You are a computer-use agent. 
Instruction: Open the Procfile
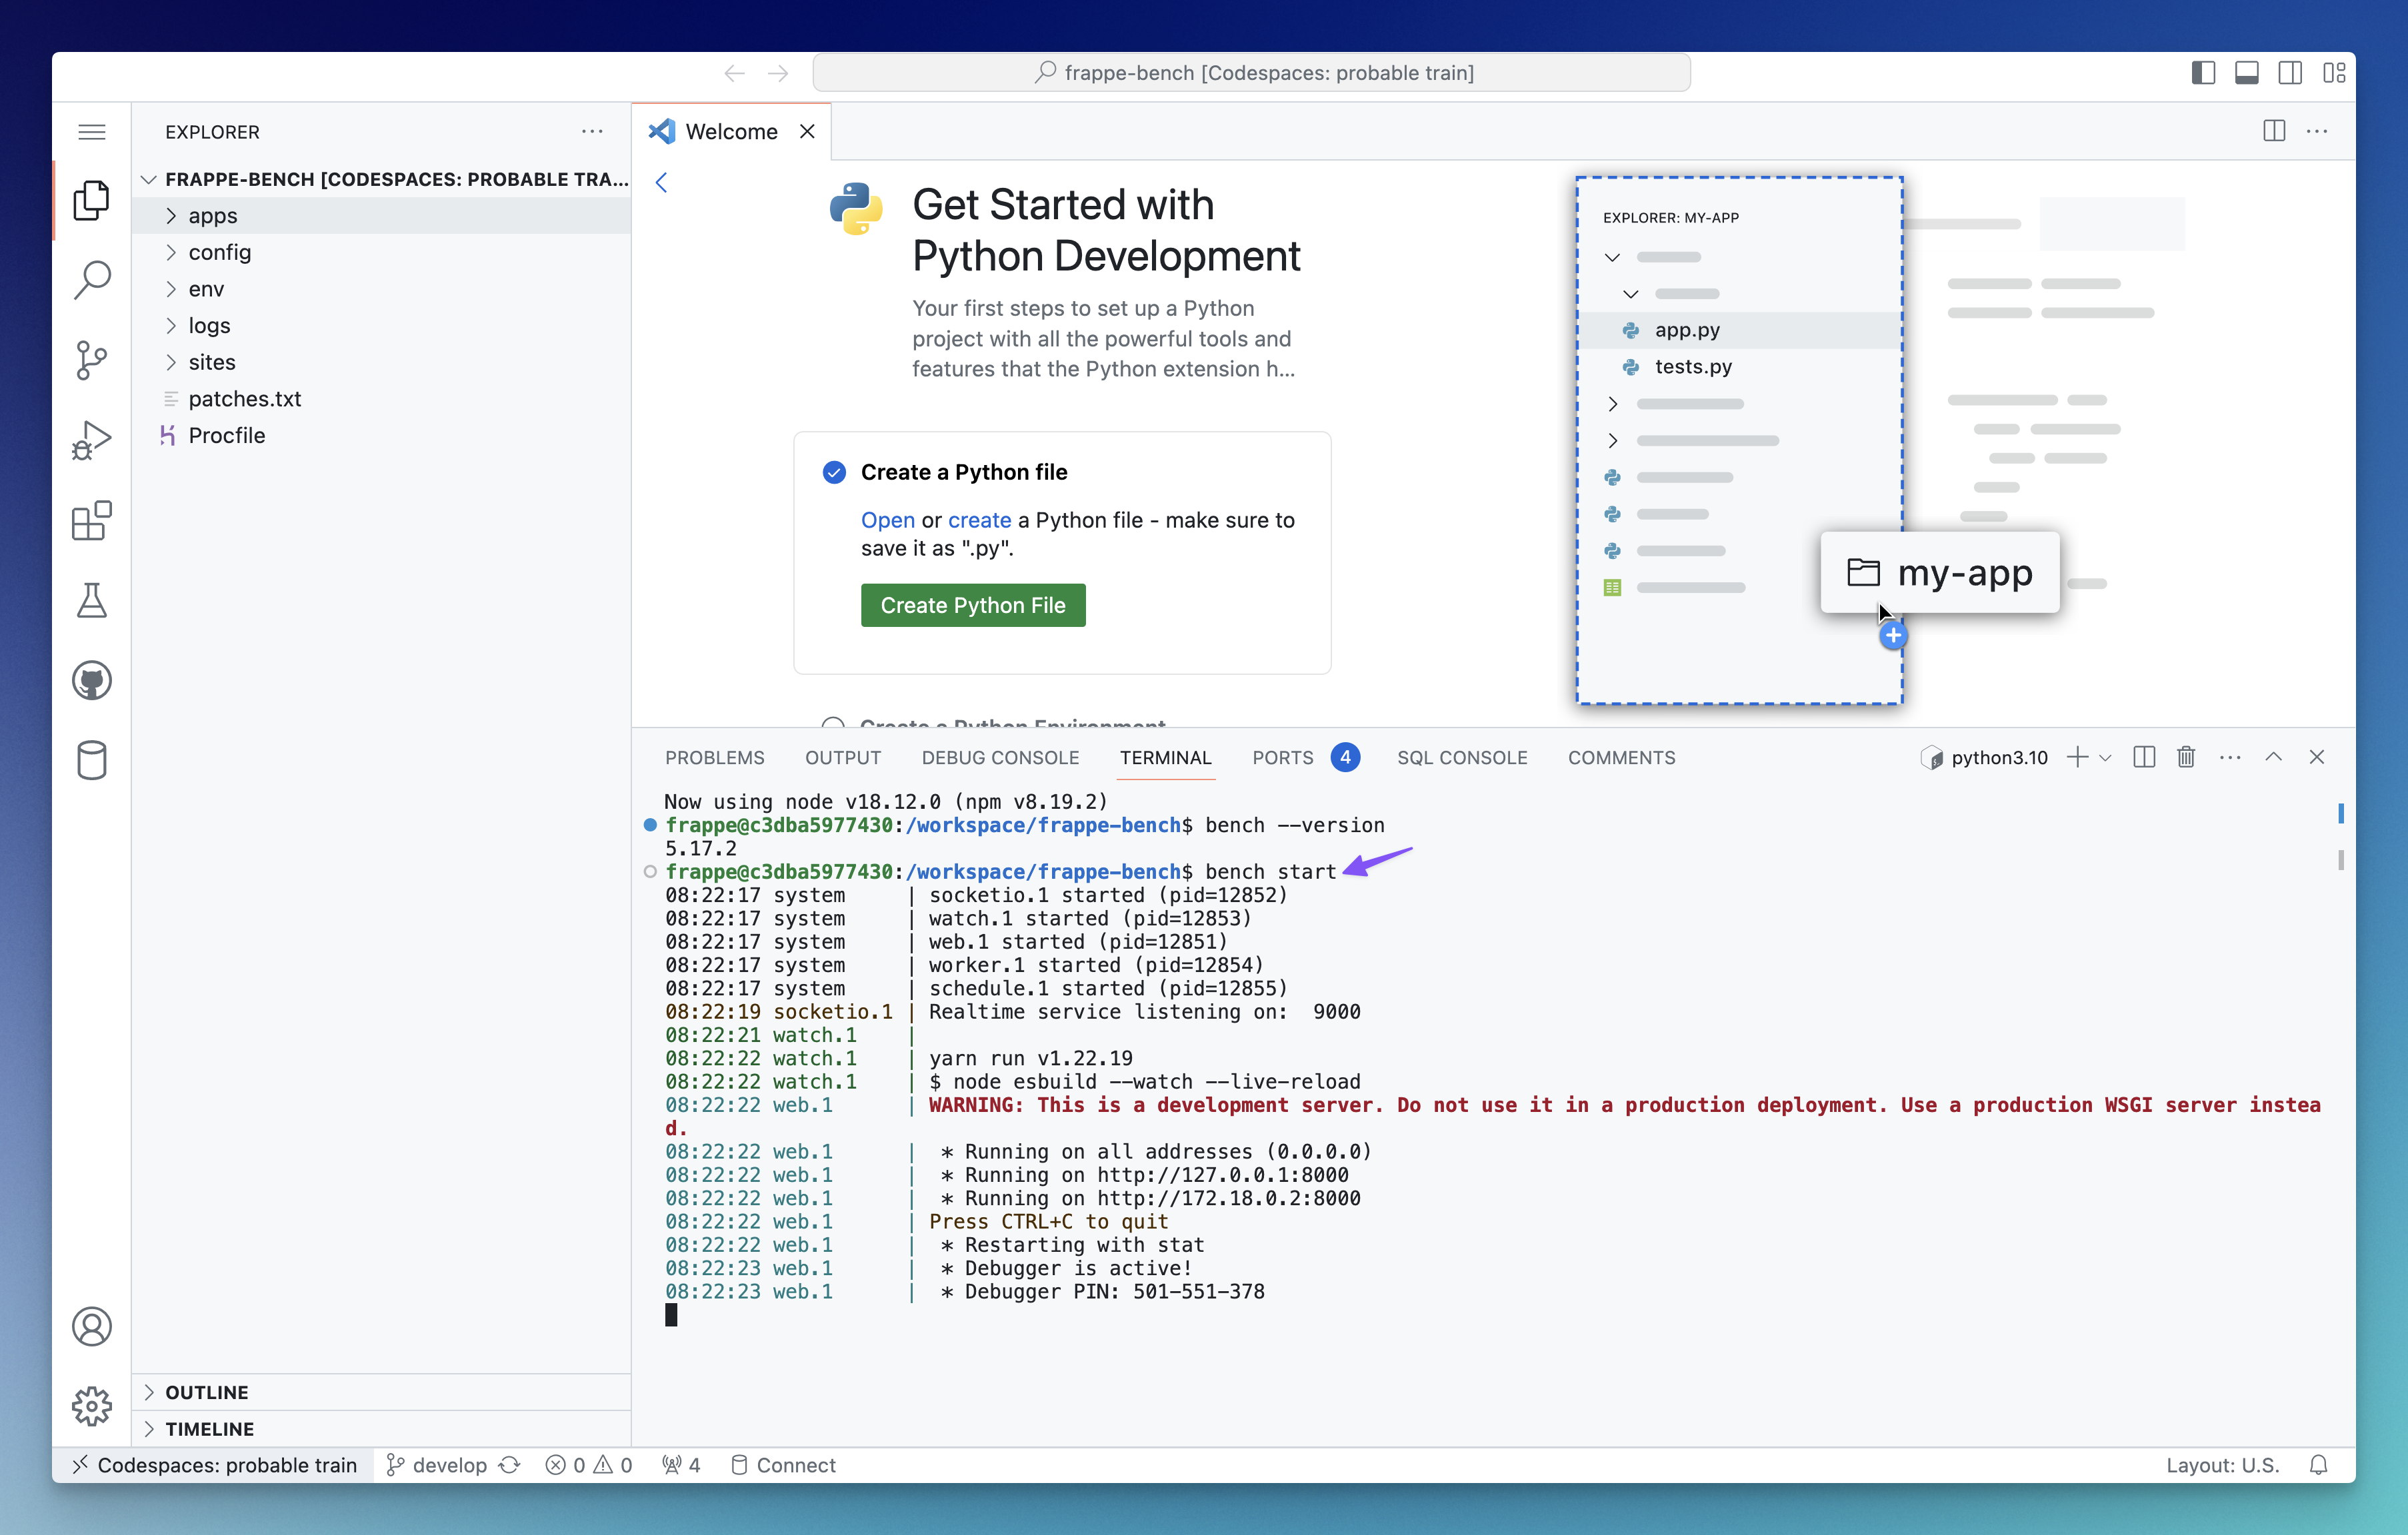(x=381, y=436)
